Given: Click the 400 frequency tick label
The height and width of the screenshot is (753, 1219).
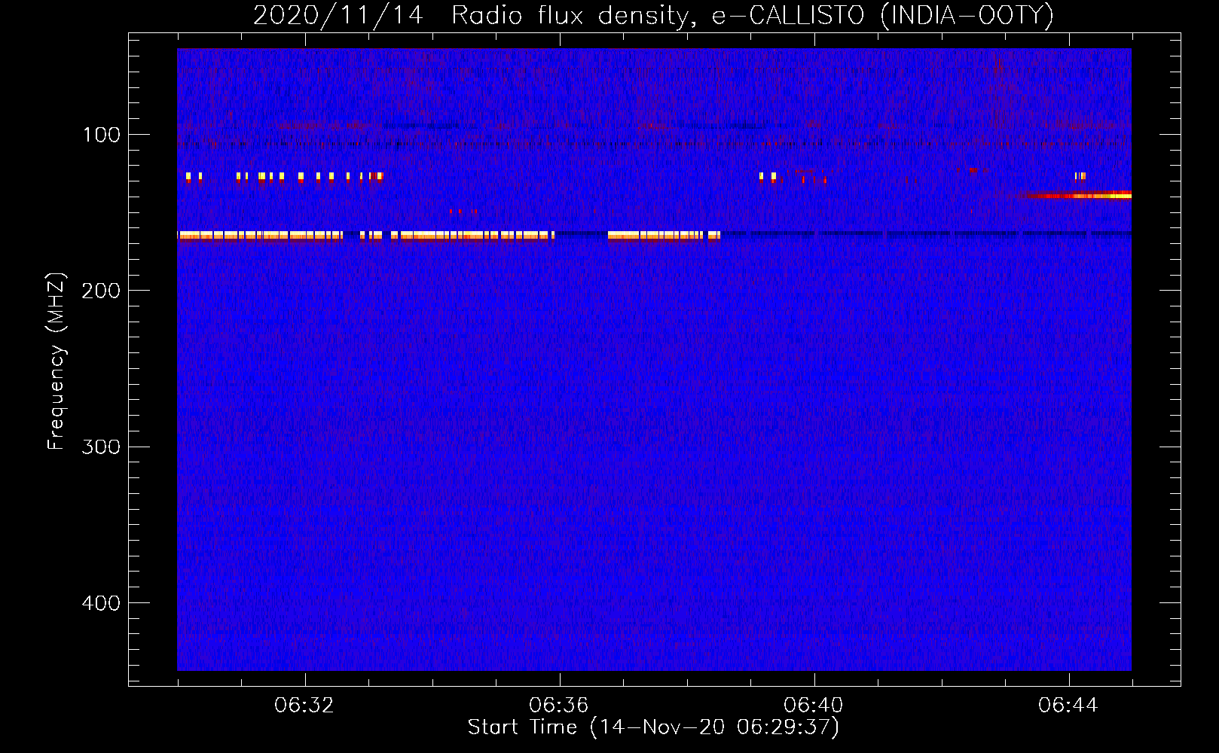Looking at the screenshot, I should click(x=101, y=603).
